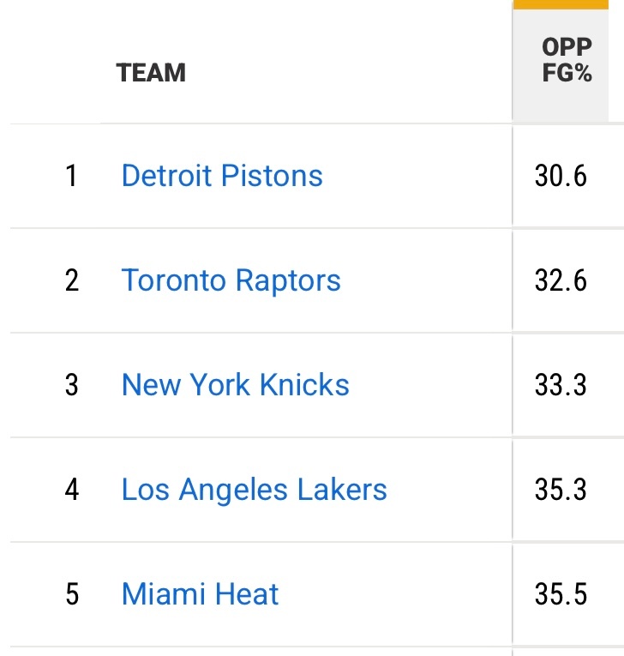Open the Miami Heat team link
Image resolution: width=624 pixels, height=656 pixels.
(x=201, y=594)
